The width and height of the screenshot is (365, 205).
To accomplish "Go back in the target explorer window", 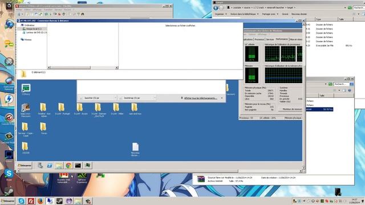I will click(x=216, y=8).
